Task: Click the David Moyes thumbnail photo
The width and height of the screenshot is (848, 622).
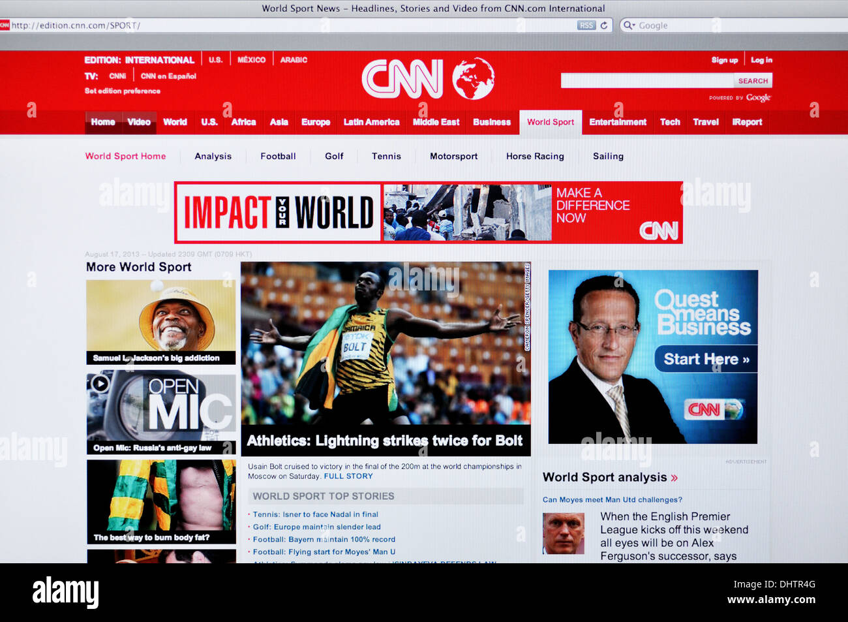Action: (x=564, y=534)
